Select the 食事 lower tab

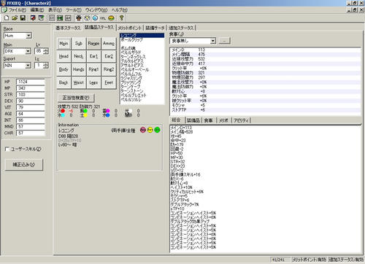click(208, 120)
